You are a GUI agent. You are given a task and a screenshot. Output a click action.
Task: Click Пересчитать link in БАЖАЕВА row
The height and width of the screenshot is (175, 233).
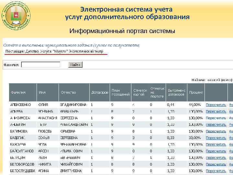pos(216,145)
